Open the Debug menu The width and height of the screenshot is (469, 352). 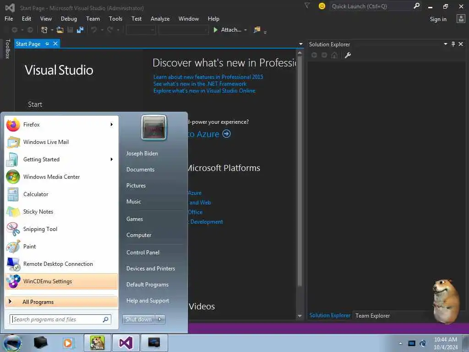click(x=69, y=18)
